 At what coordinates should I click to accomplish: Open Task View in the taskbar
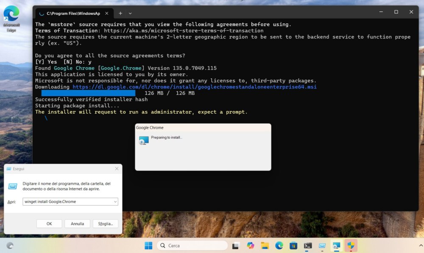(235, 245)
